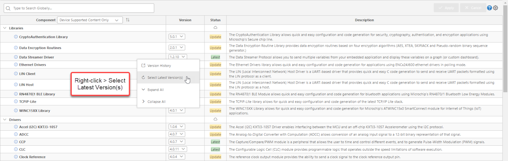Click the cloud icon in Libraries row

215,28
